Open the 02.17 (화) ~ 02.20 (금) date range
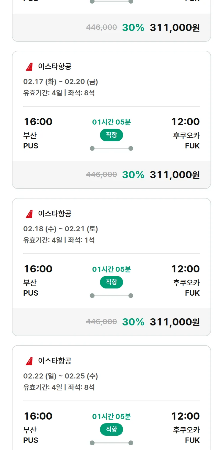The image size is (223, 450). click(61, 82)
